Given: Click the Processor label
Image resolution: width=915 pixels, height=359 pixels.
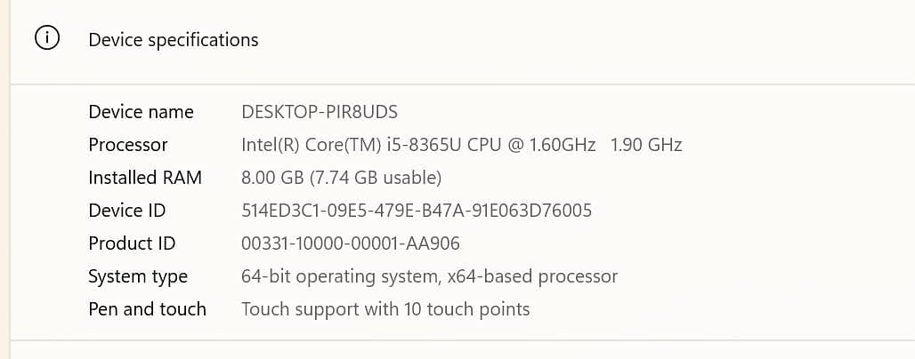Looking at the screenshot, I should tap(128, 145).
